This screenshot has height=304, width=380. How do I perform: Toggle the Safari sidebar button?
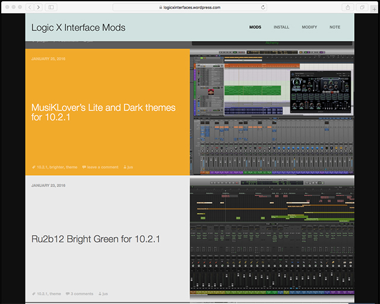(51, 7)
